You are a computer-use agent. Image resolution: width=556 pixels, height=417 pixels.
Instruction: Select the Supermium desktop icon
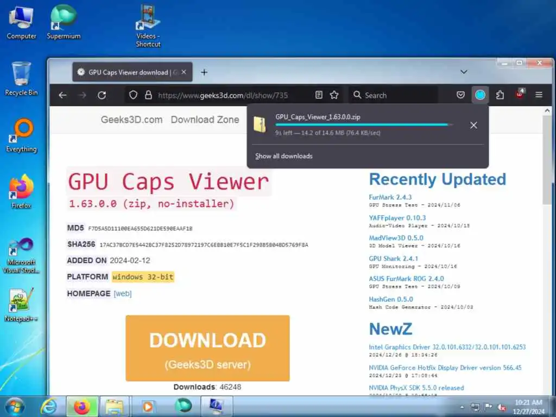pos(64,23)
